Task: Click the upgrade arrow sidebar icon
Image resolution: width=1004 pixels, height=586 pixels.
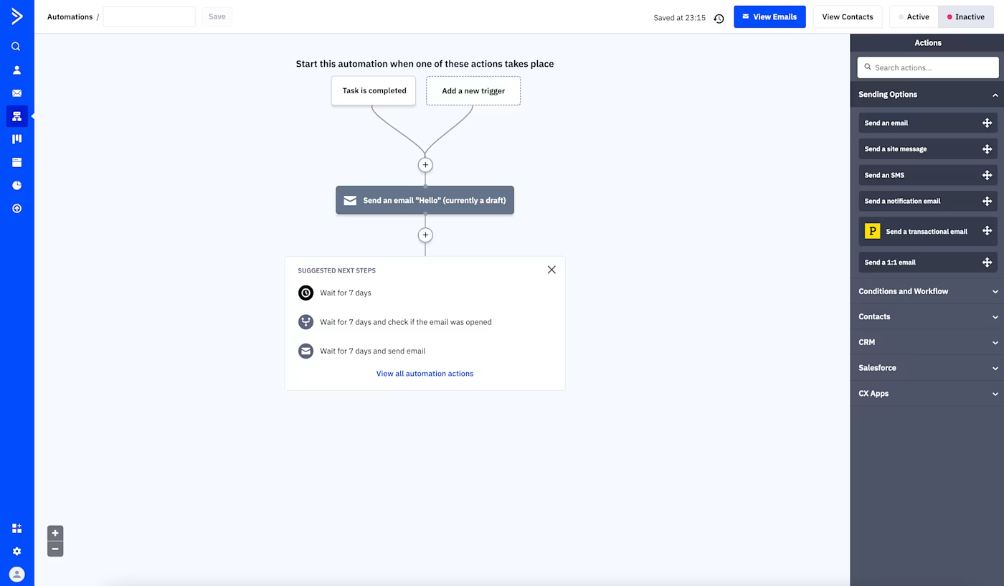Action: point(16,209)
